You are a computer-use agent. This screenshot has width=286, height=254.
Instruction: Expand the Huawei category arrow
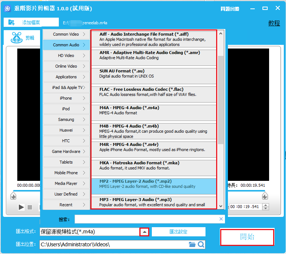(84, 130)
